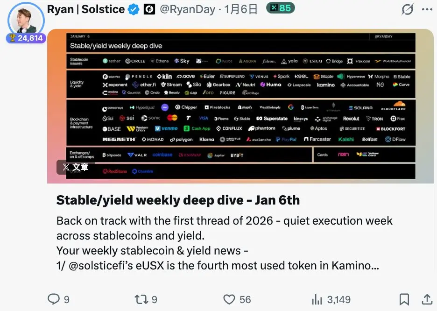Open the stable/yield deep dive article image
Screen dimensions: 437x311
[240, 106]
